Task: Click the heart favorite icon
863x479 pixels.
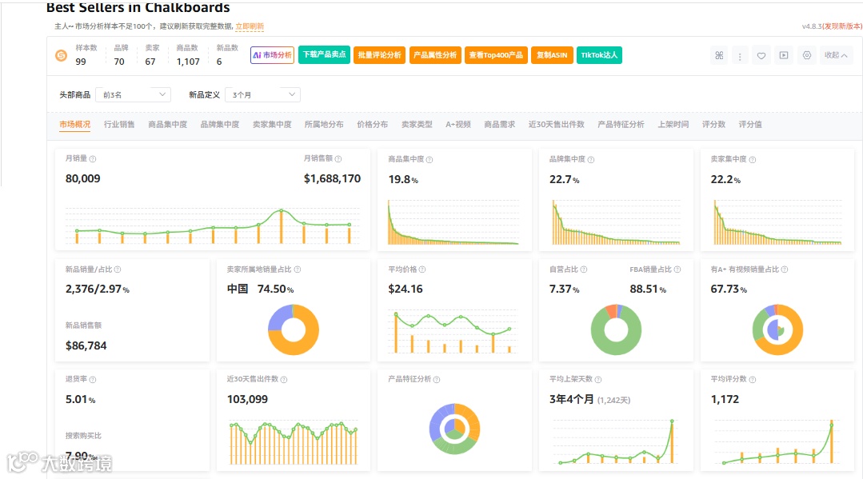Action: tap(761, 55)
